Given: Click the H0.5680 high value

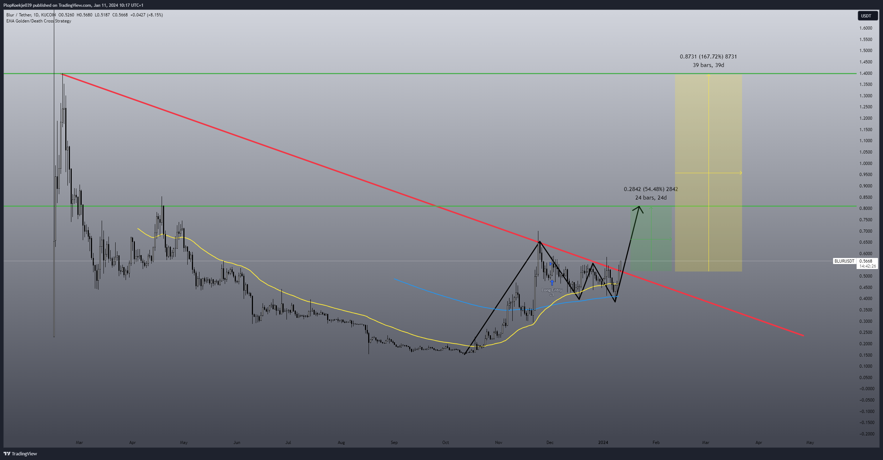Looking at the screenshot, I should point(85,15).
